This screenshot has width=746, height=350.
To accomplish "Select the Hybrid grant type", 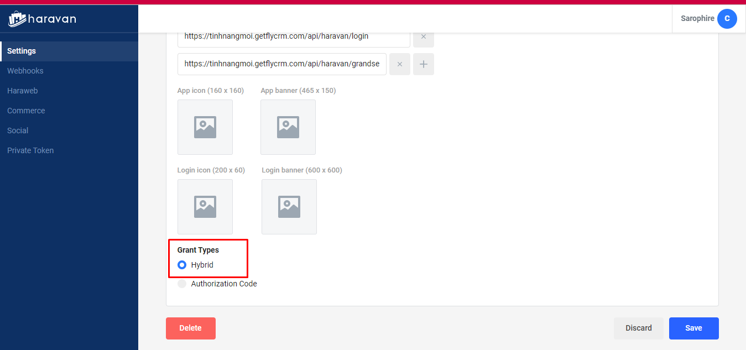I will (x=182, y=265).
